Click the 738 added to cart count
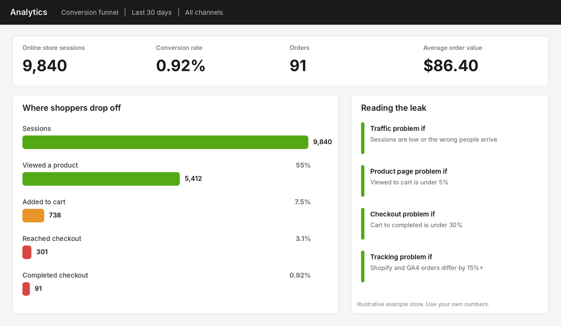The height and width of the screenshot is (326, 561). [x=55, y=215]
